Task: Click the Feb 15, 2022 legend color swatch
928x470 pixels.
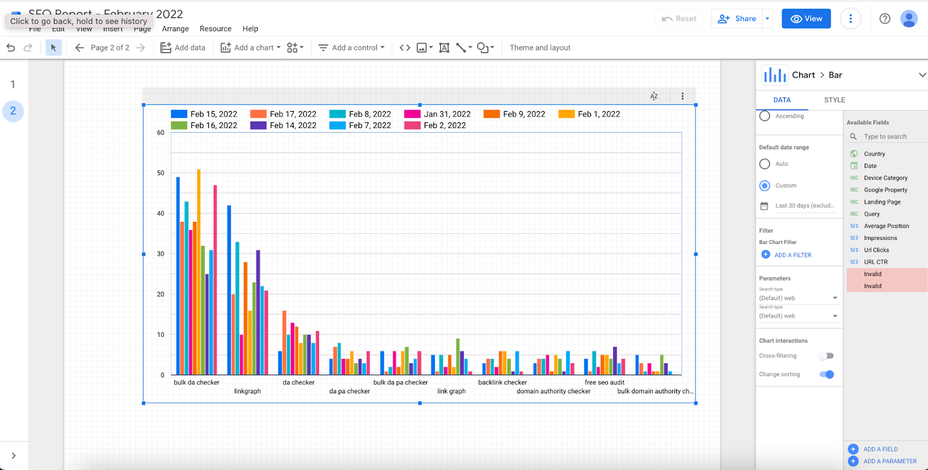Action: tap(179, 114)
